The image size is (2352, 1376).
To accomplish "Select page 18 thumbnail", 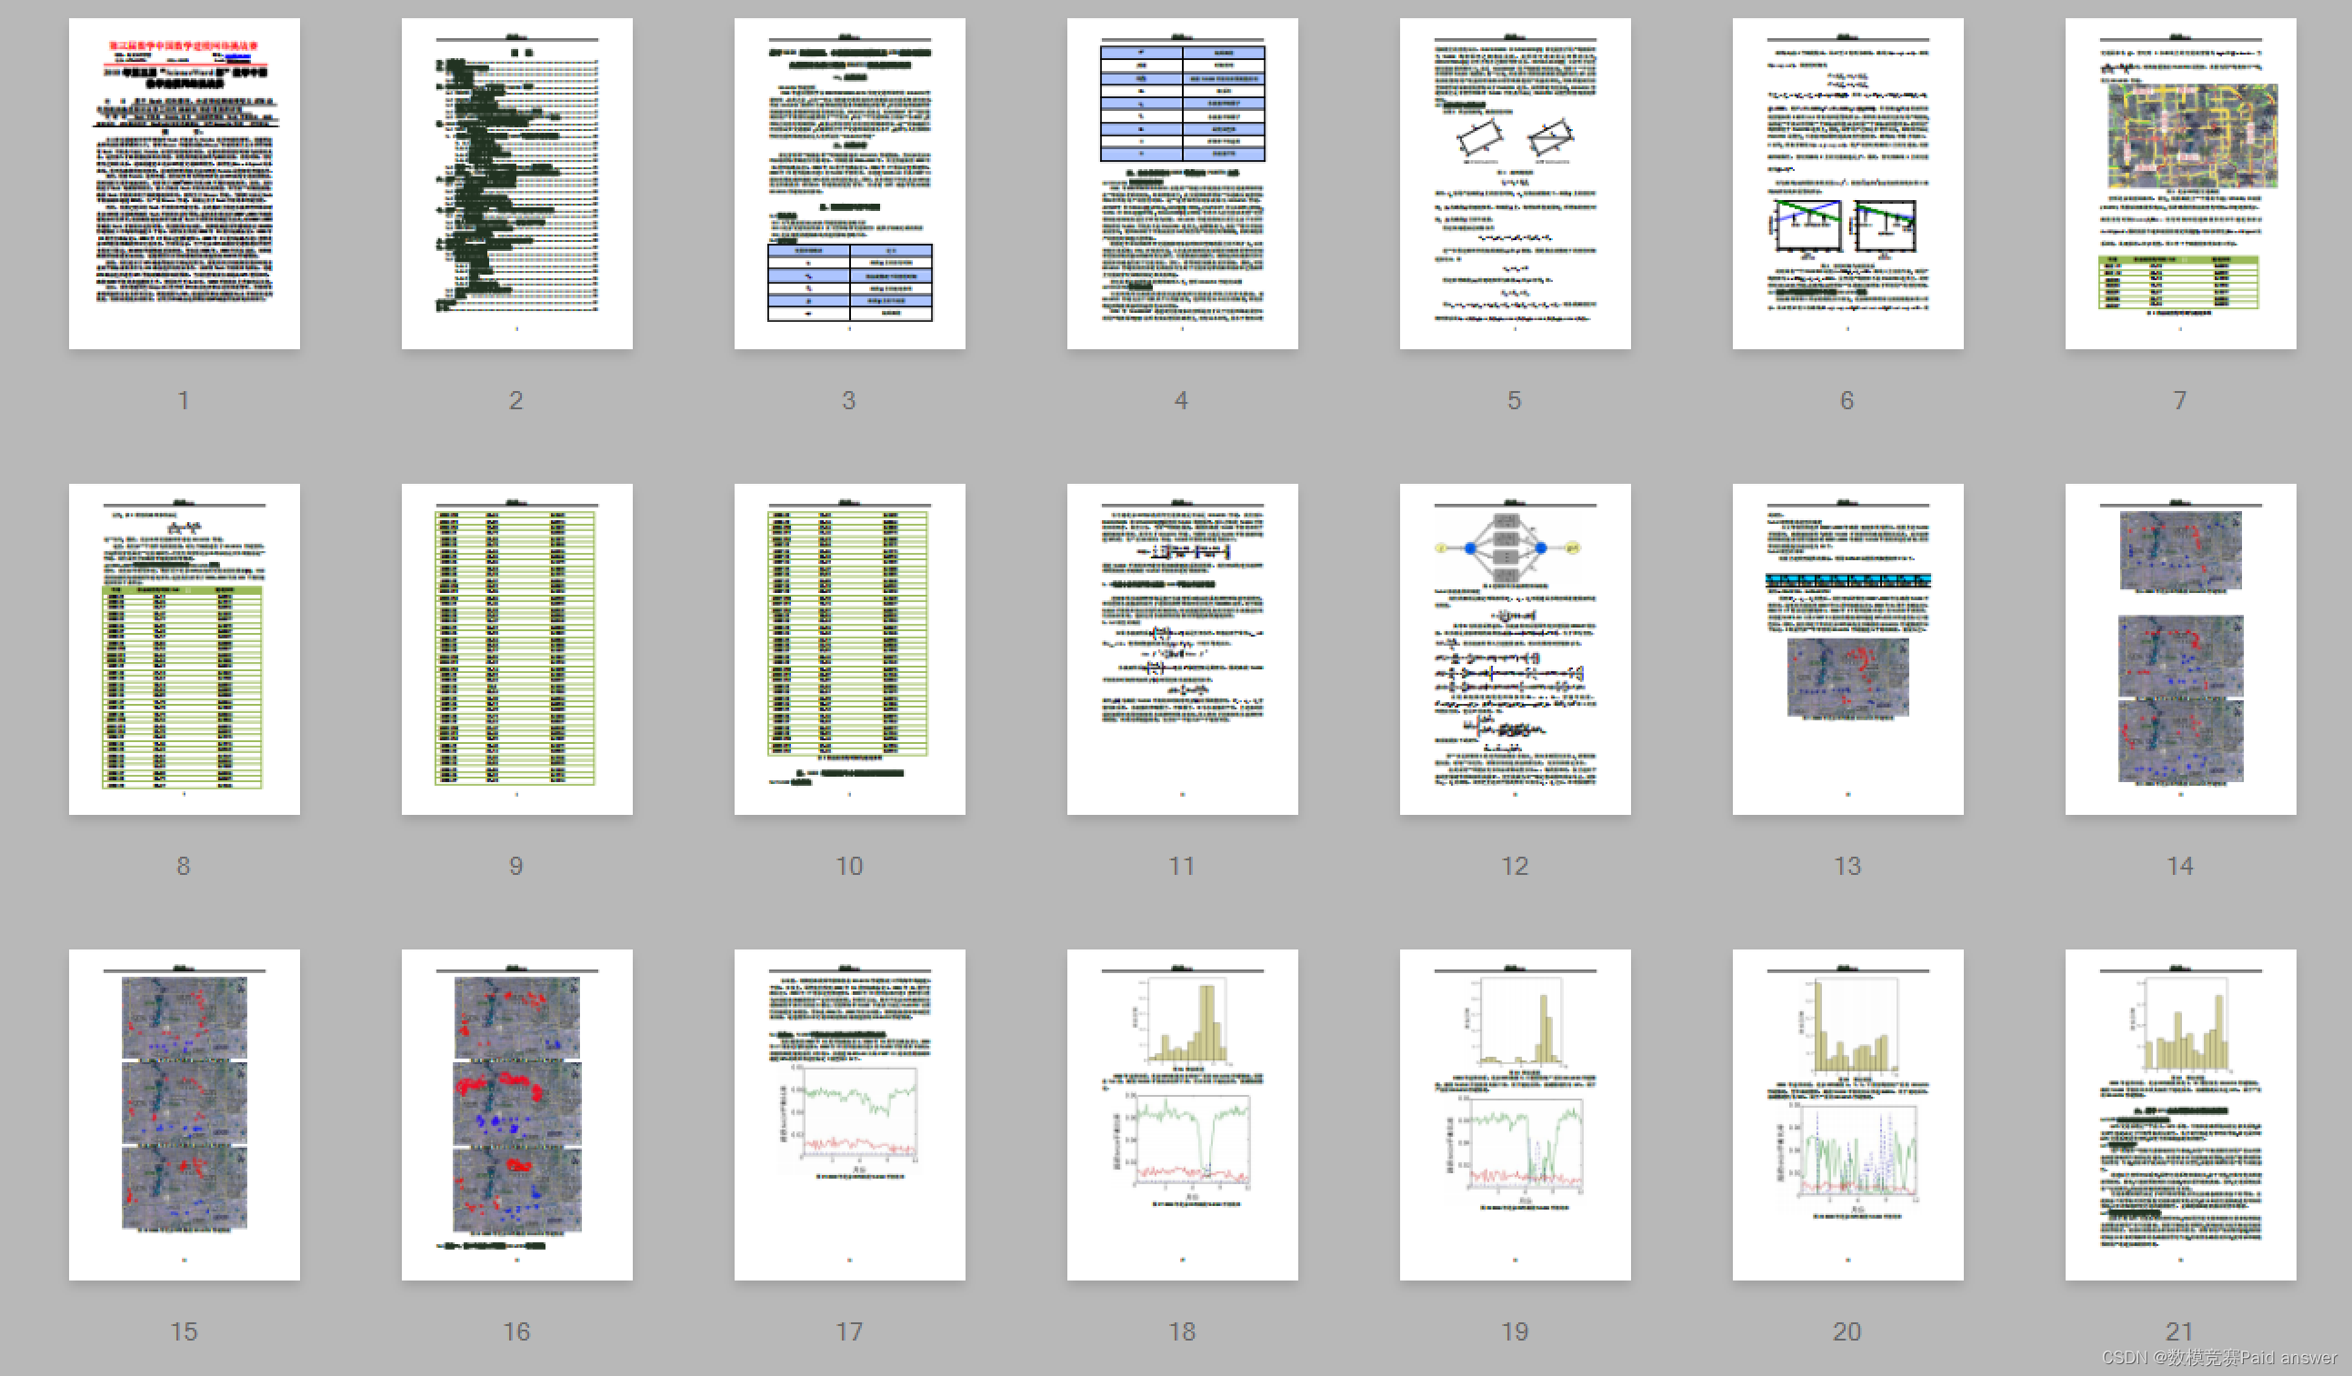I will 1183,1115.
